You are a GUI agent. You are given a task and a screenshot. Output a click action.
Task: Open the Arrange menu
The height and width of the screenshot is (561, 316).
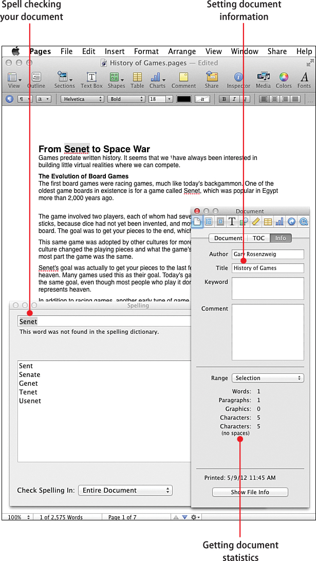pos(182,51)
